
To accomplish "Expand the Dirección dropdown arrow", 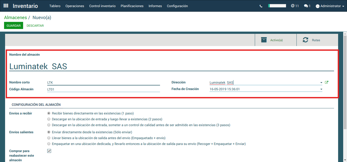I will [x=321, y=83].
